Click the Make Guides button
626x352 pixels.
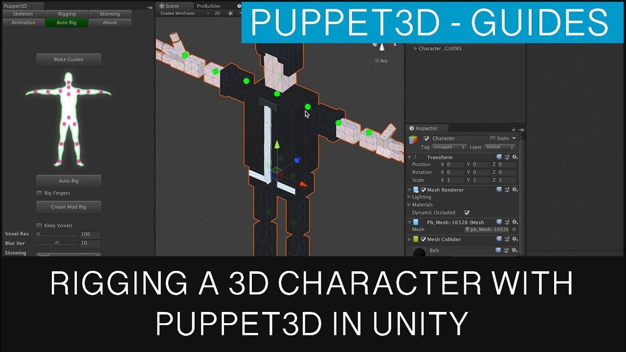(x=68, y=59)
